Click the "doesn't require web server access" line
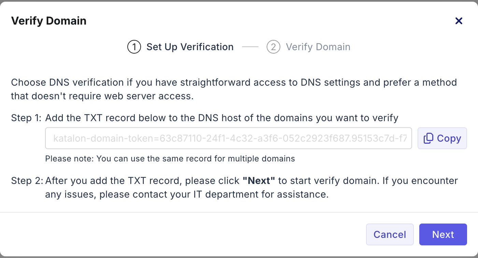 pyautogui.click(x=102, y=96)
